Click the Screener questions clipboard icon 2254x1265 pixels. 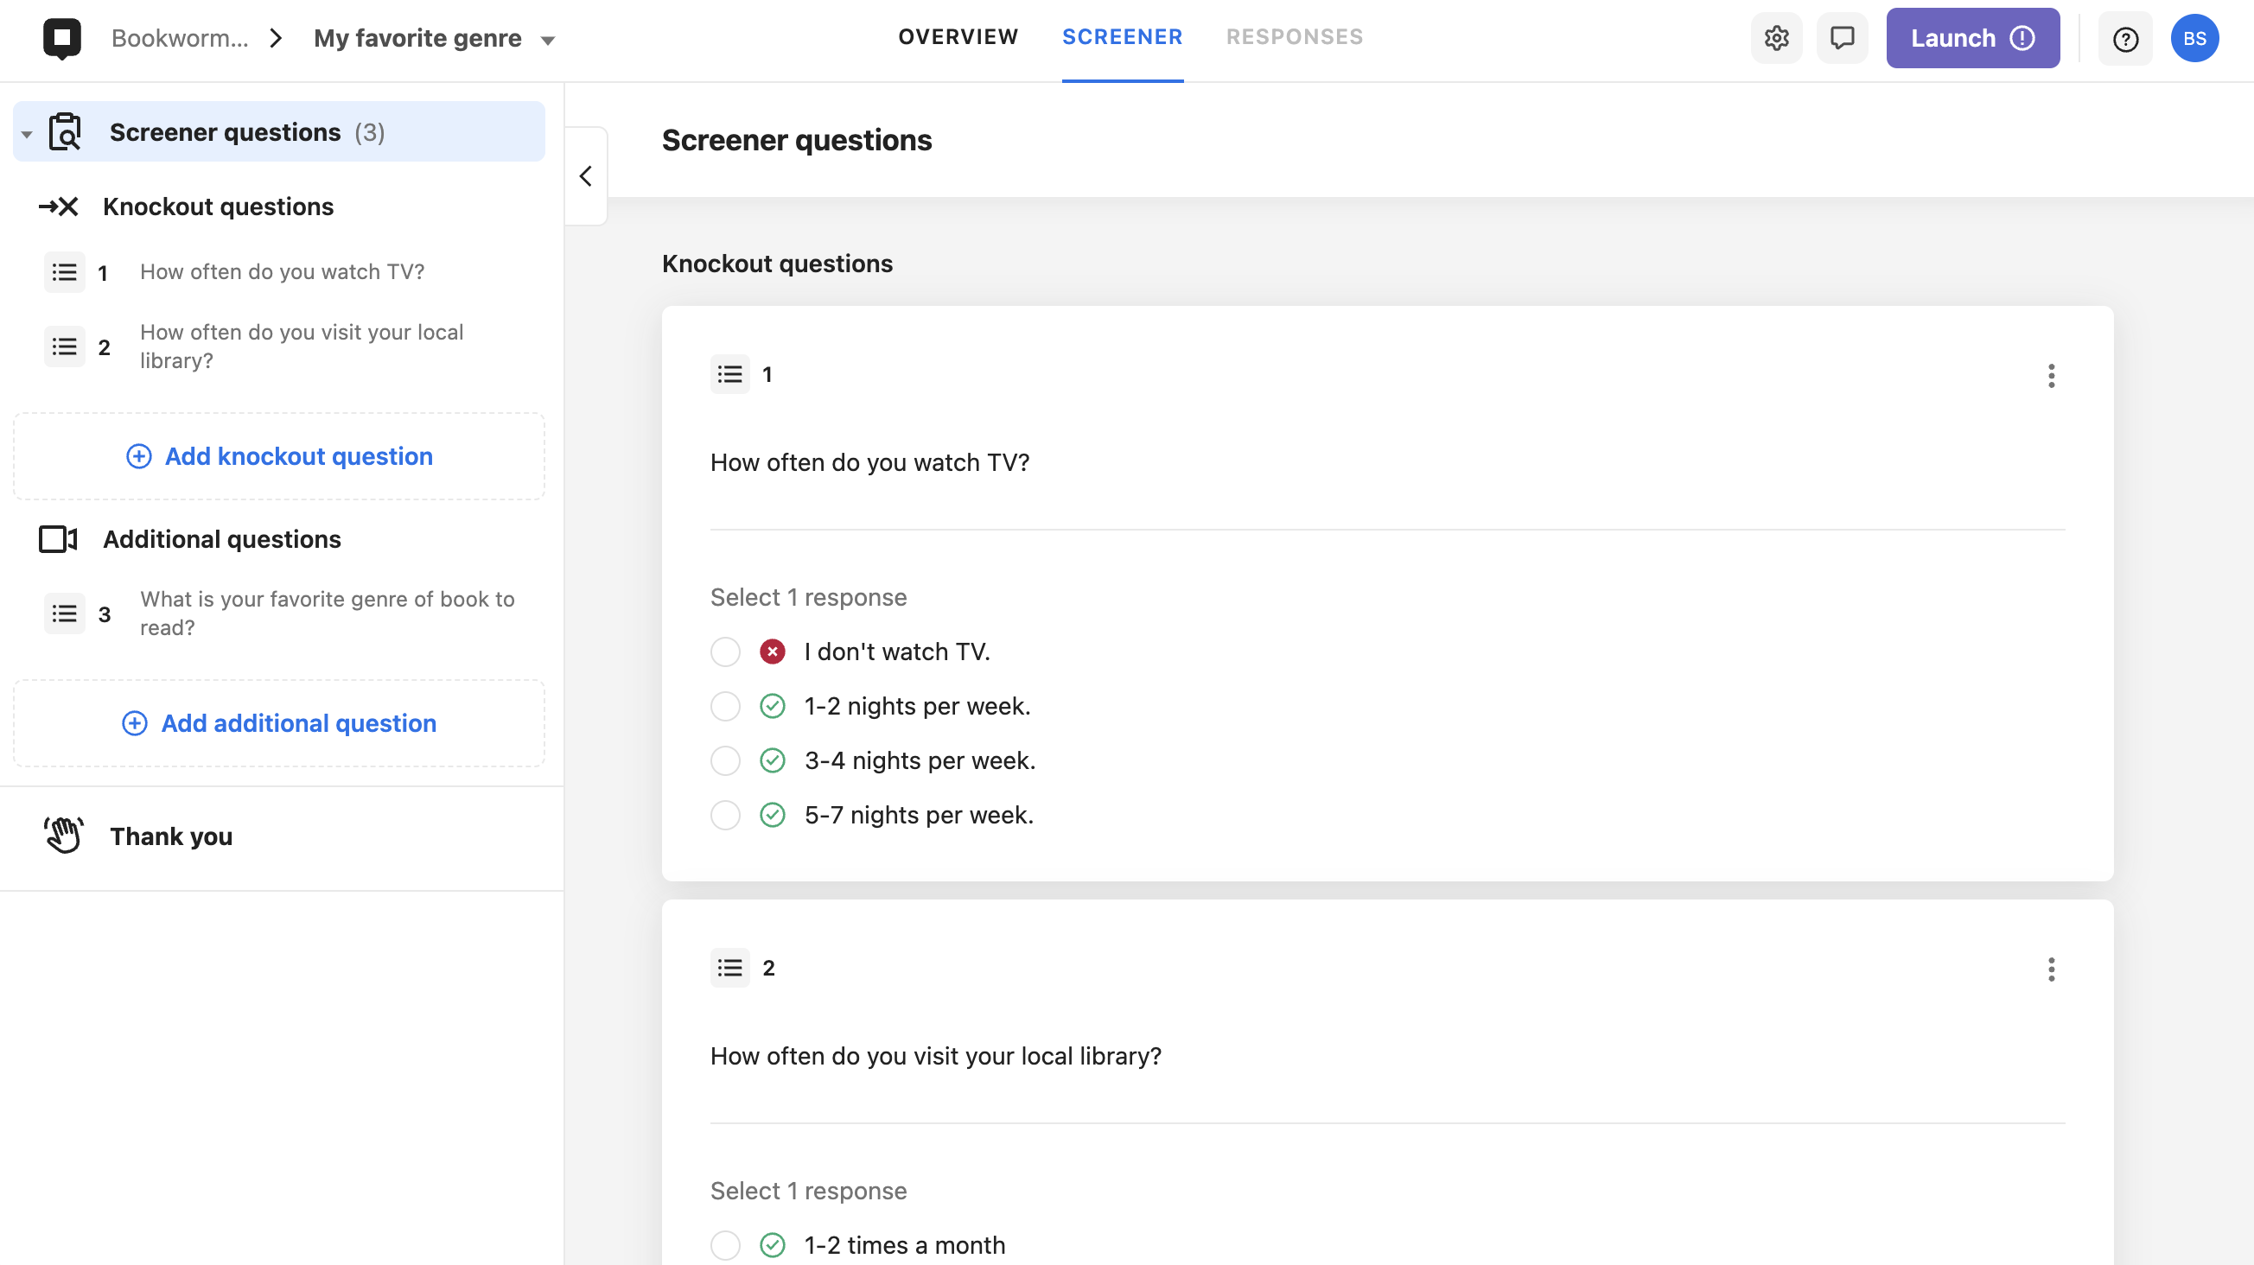coord(66,132)
